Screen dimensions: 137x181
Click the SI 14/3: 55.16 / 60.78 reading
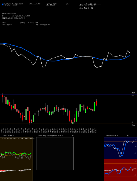tap(21, 16)
